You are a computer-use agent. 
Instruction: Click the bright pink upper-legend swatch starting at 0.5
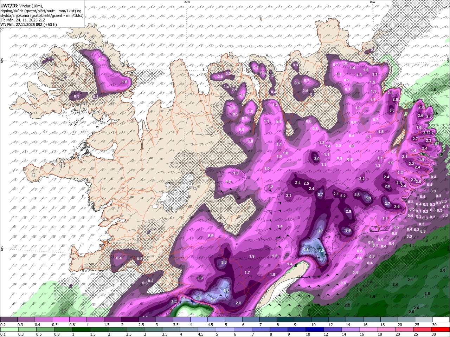coord(60,320)
